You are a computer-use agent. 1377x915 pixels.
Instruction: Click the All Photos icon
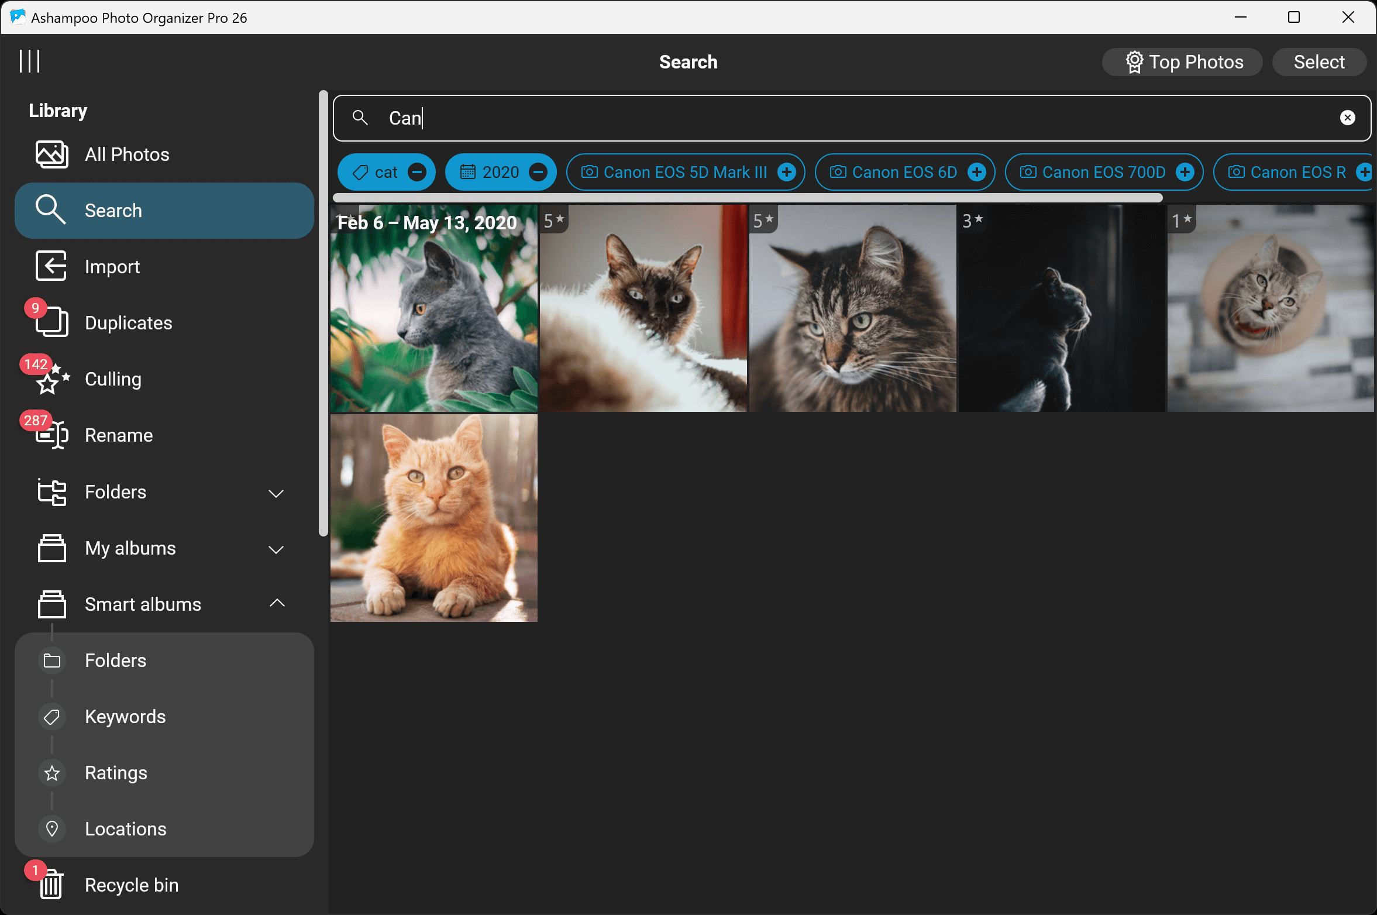(51, 154)
